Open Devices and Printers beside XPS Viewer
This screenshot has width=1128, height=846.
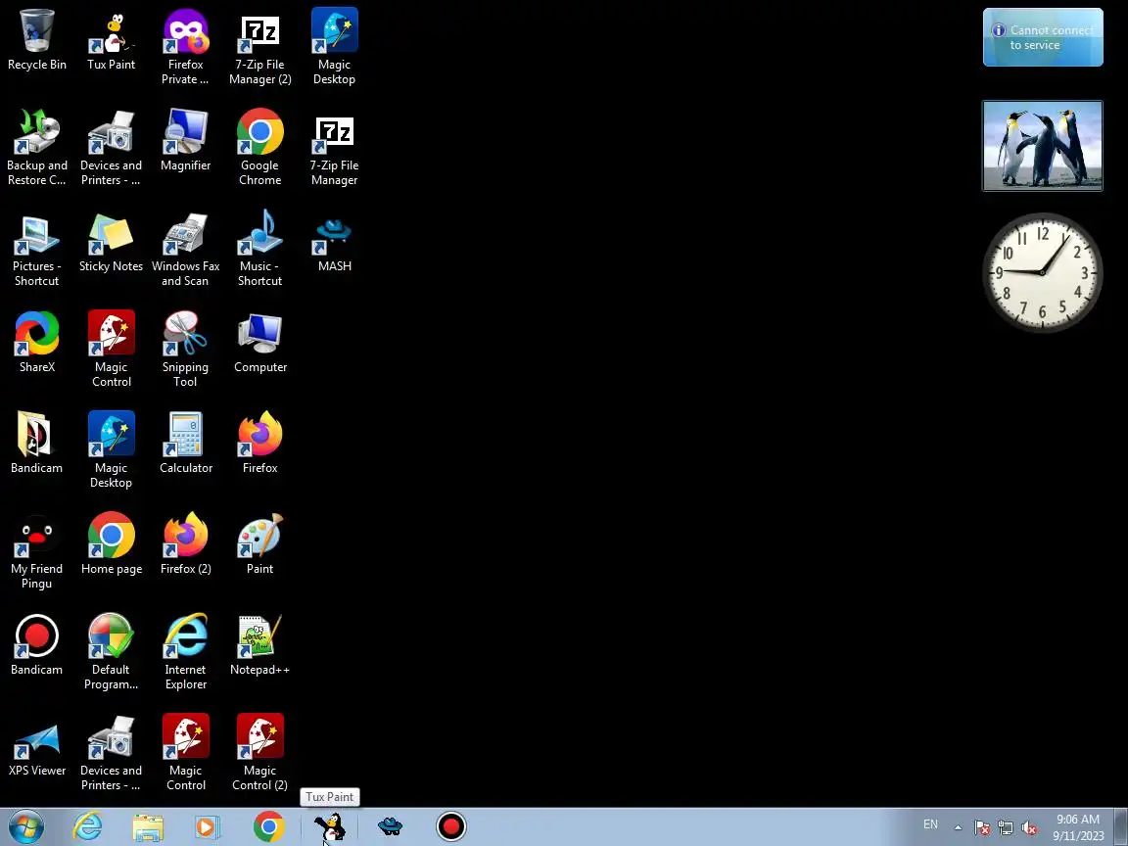click(111, 752)
